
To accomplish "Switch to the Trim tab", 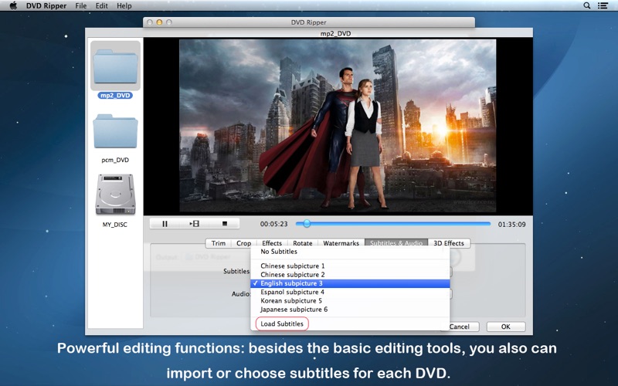I will (x=219, y=243).
